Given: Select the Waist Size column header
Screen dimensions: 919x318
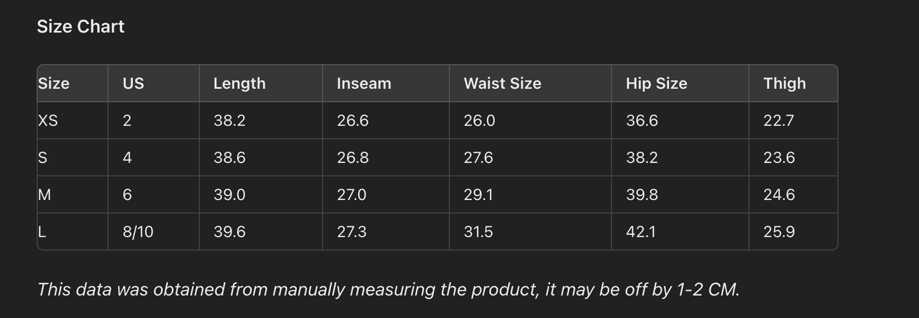Looking at the screenshot, I should tap(502, 83).
